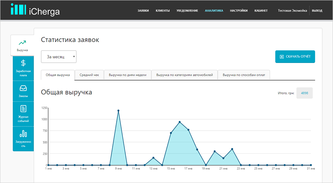Switch to Выручка по дням недели tab
Image resolution: width=333 pixels, height=183 pixels.
(128, 75)
